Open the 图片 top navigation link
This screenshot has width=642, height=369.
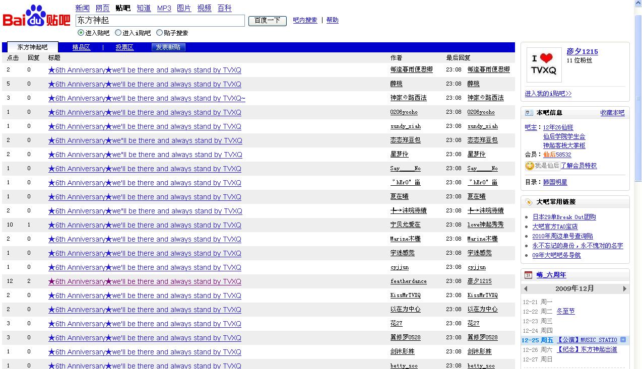click(x=184, y=8)
